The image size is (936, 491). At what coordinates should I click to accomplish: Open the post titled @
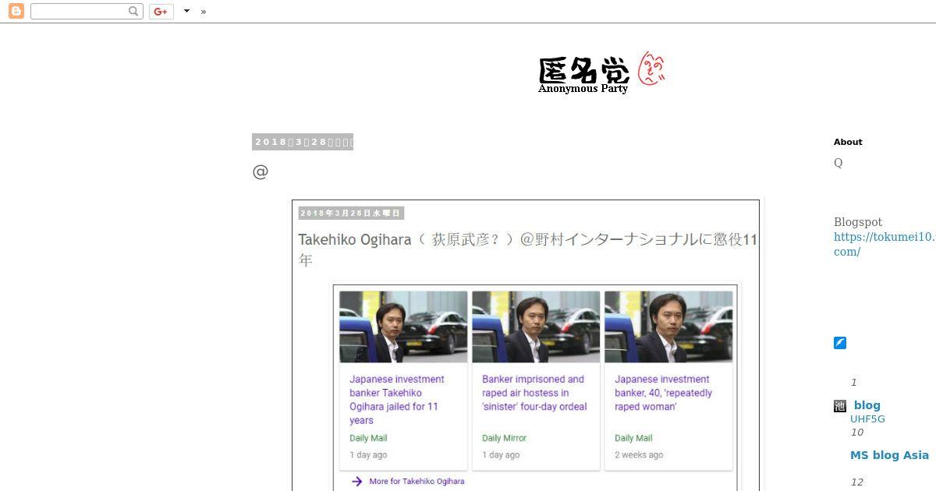coord(261,171)
